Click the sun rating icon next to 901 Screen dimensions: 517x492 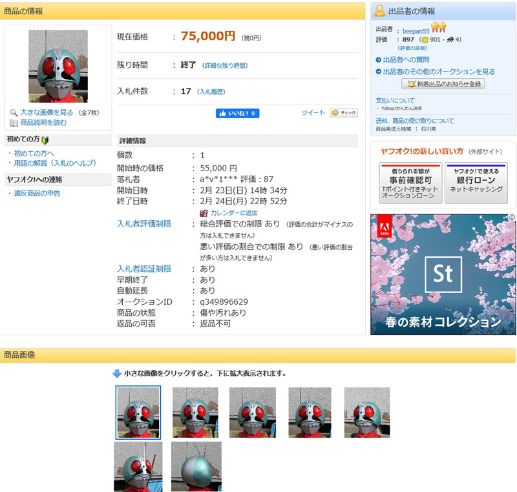[x=425, y=40]
